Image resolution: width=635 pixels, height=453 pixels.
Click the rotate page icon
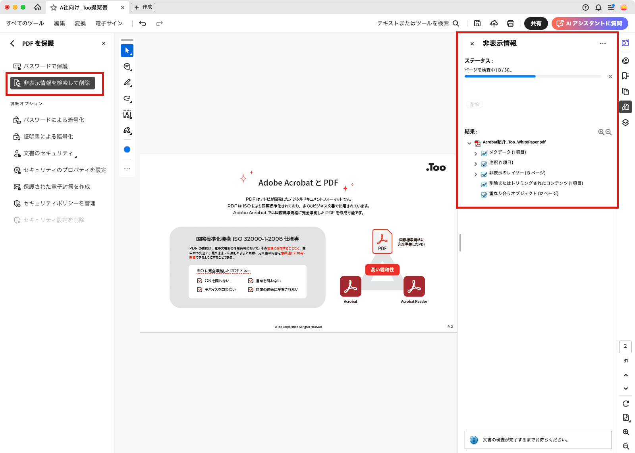point(626,404)
